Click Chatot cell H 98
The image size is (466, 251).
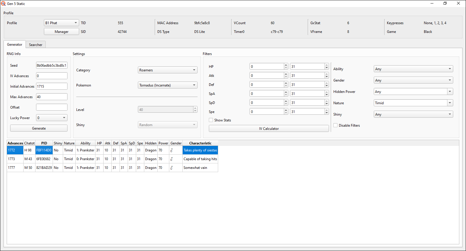29,150
